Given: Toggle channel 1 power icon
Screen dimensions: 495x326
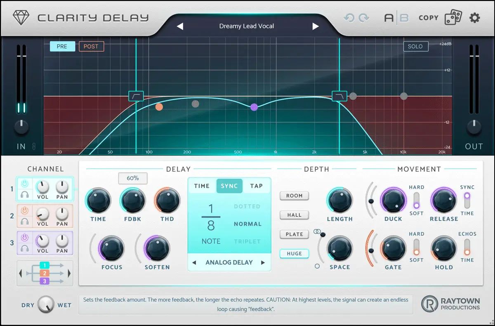Looking at the screenshot, I should click(24, 184).
